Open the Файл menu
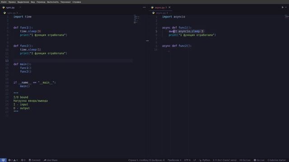289x162 pixels. (4, 2)
